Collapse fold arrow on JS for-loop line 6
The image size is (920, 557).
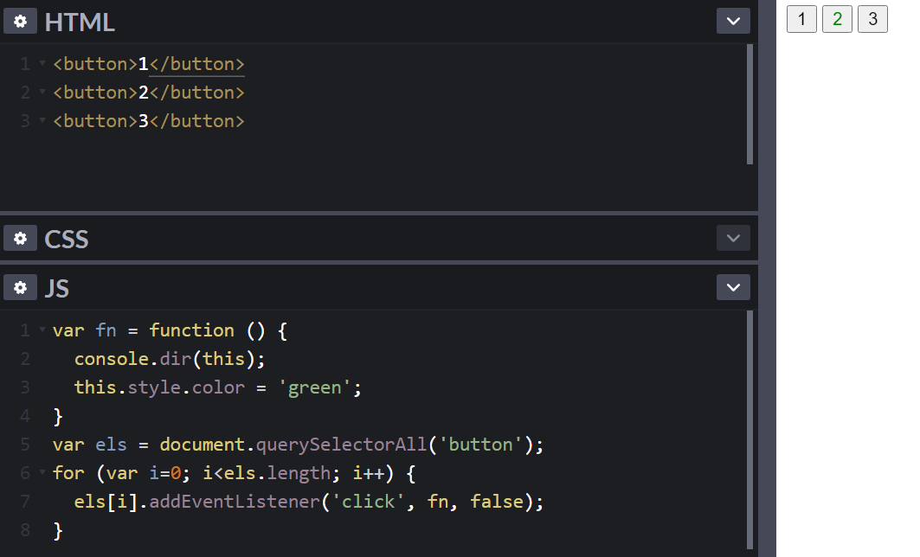(x=42, y=472)
